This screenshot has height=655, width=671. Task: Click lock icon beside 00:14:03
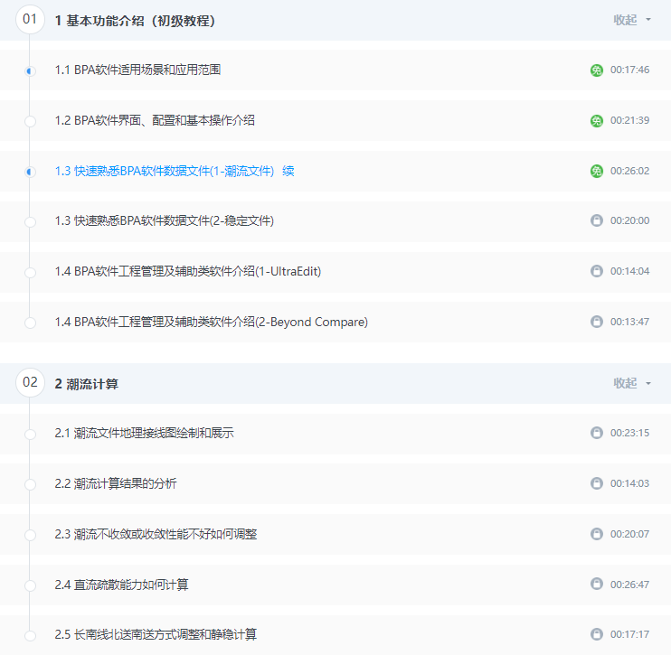[597, 483]
